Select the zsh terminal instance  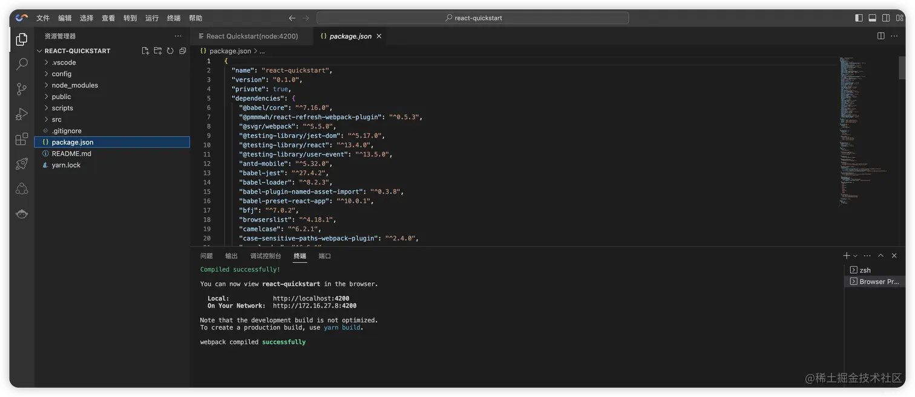pyautogui.click(x=874, y=270)
